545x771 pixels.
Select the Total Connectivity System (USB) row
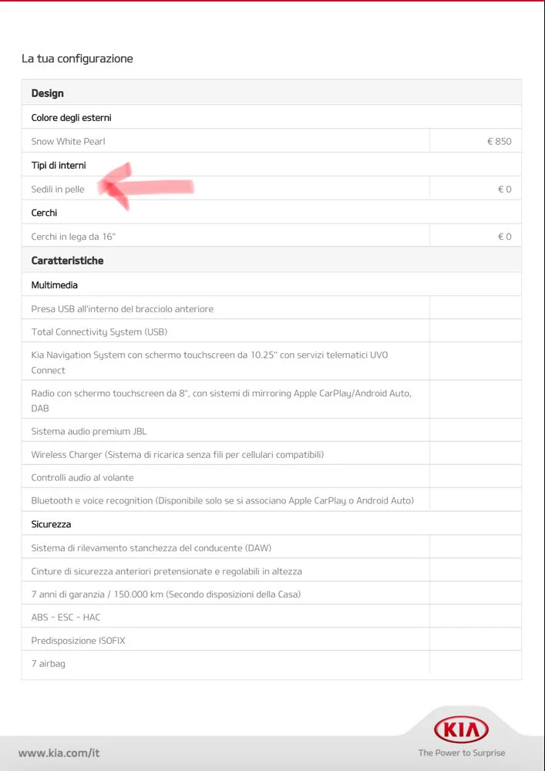(x=271, y=332)
